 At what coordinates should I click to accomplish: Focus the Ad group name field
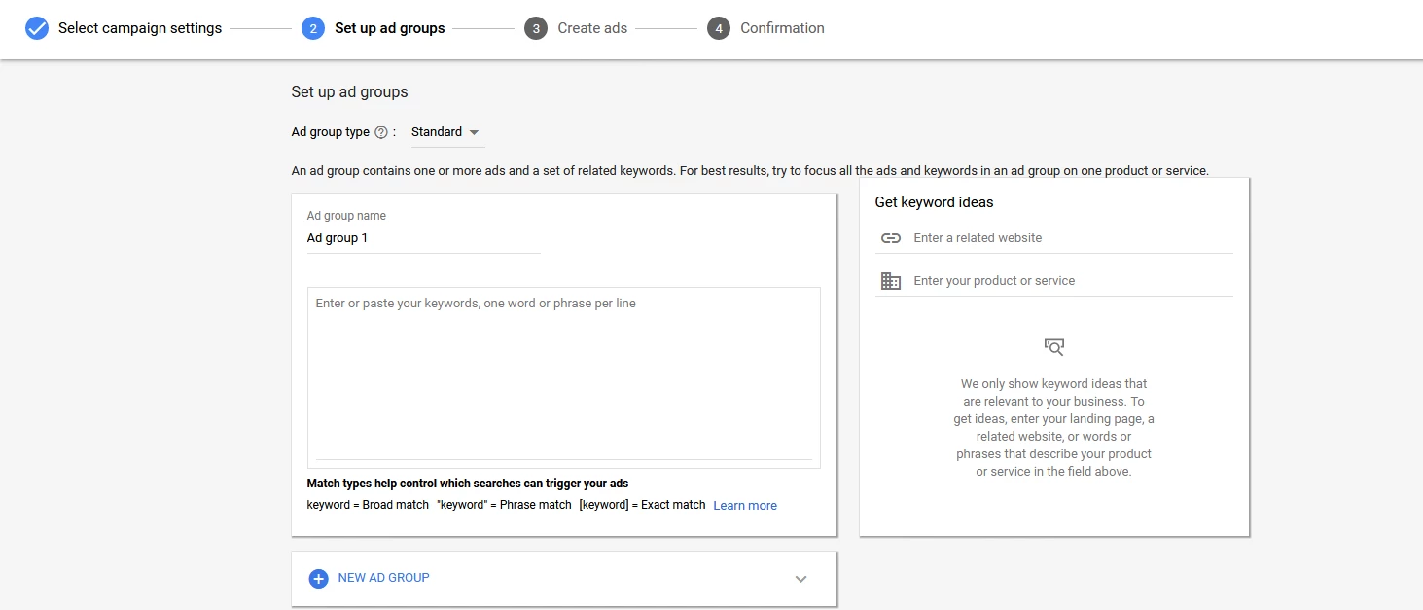[x=424, y=238]
